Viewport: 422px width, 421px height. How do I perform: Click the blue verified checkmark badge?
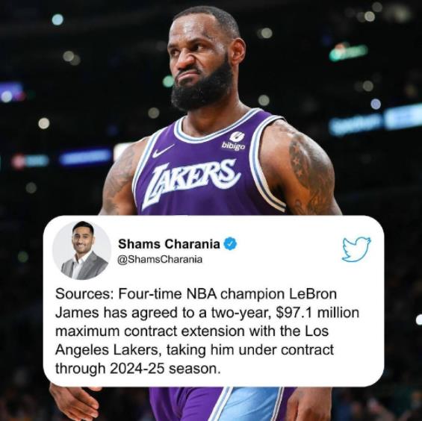pyautogui.click(x=230, y=244)
